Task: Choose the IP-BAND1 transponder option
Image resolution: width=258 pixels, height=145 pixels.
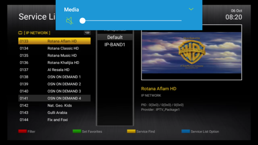Action: tap(115, 45)
